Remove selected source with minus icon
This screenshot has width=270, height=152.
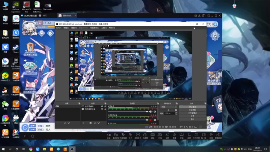(x=87, y=123)
